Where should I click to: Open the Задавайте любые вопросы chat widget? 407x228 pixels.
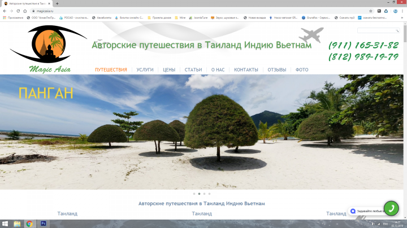pyautogui.click(x=366, y=211)
